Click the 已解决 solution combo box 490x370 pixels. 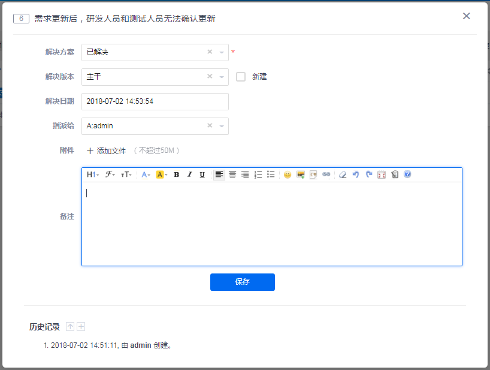(155, 52)
